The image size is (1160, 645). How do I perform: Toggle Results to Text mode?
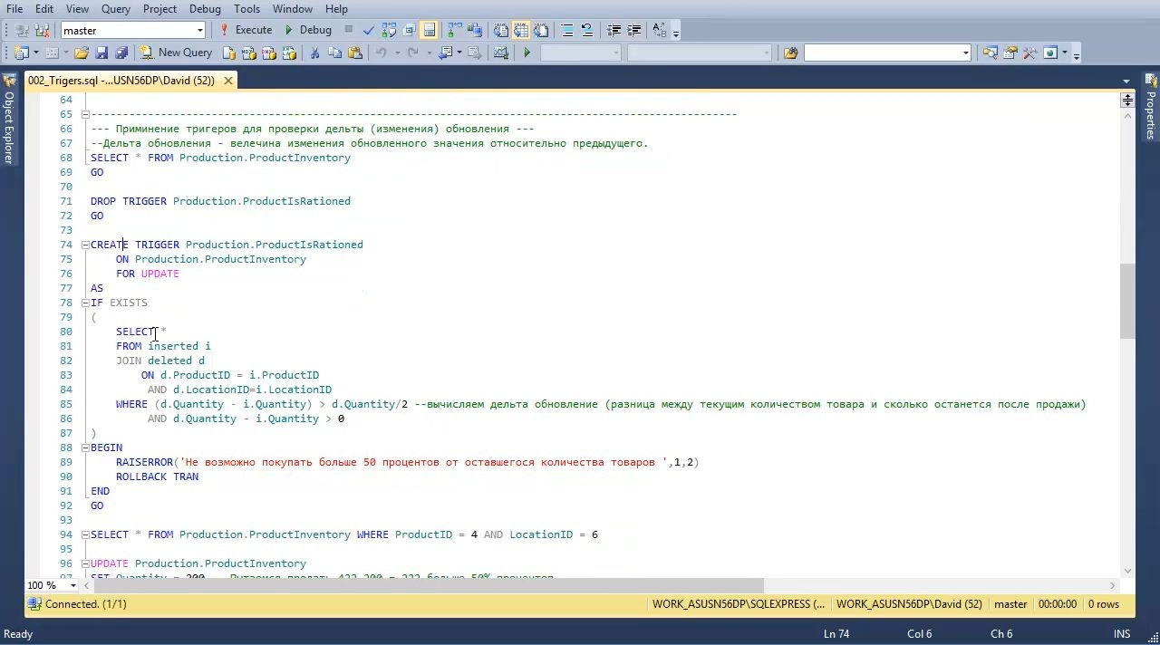[x=501, y=31]
